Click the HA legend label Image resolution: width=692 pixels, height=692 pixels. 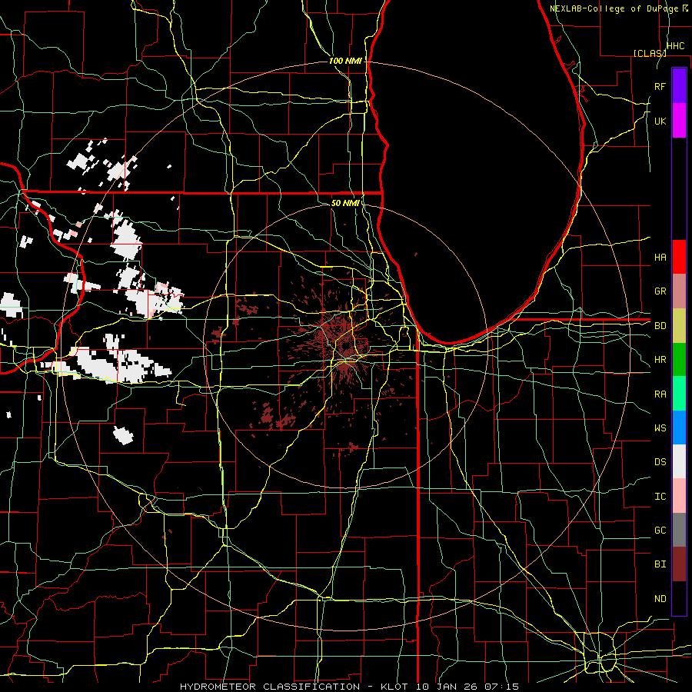[660, 257]
